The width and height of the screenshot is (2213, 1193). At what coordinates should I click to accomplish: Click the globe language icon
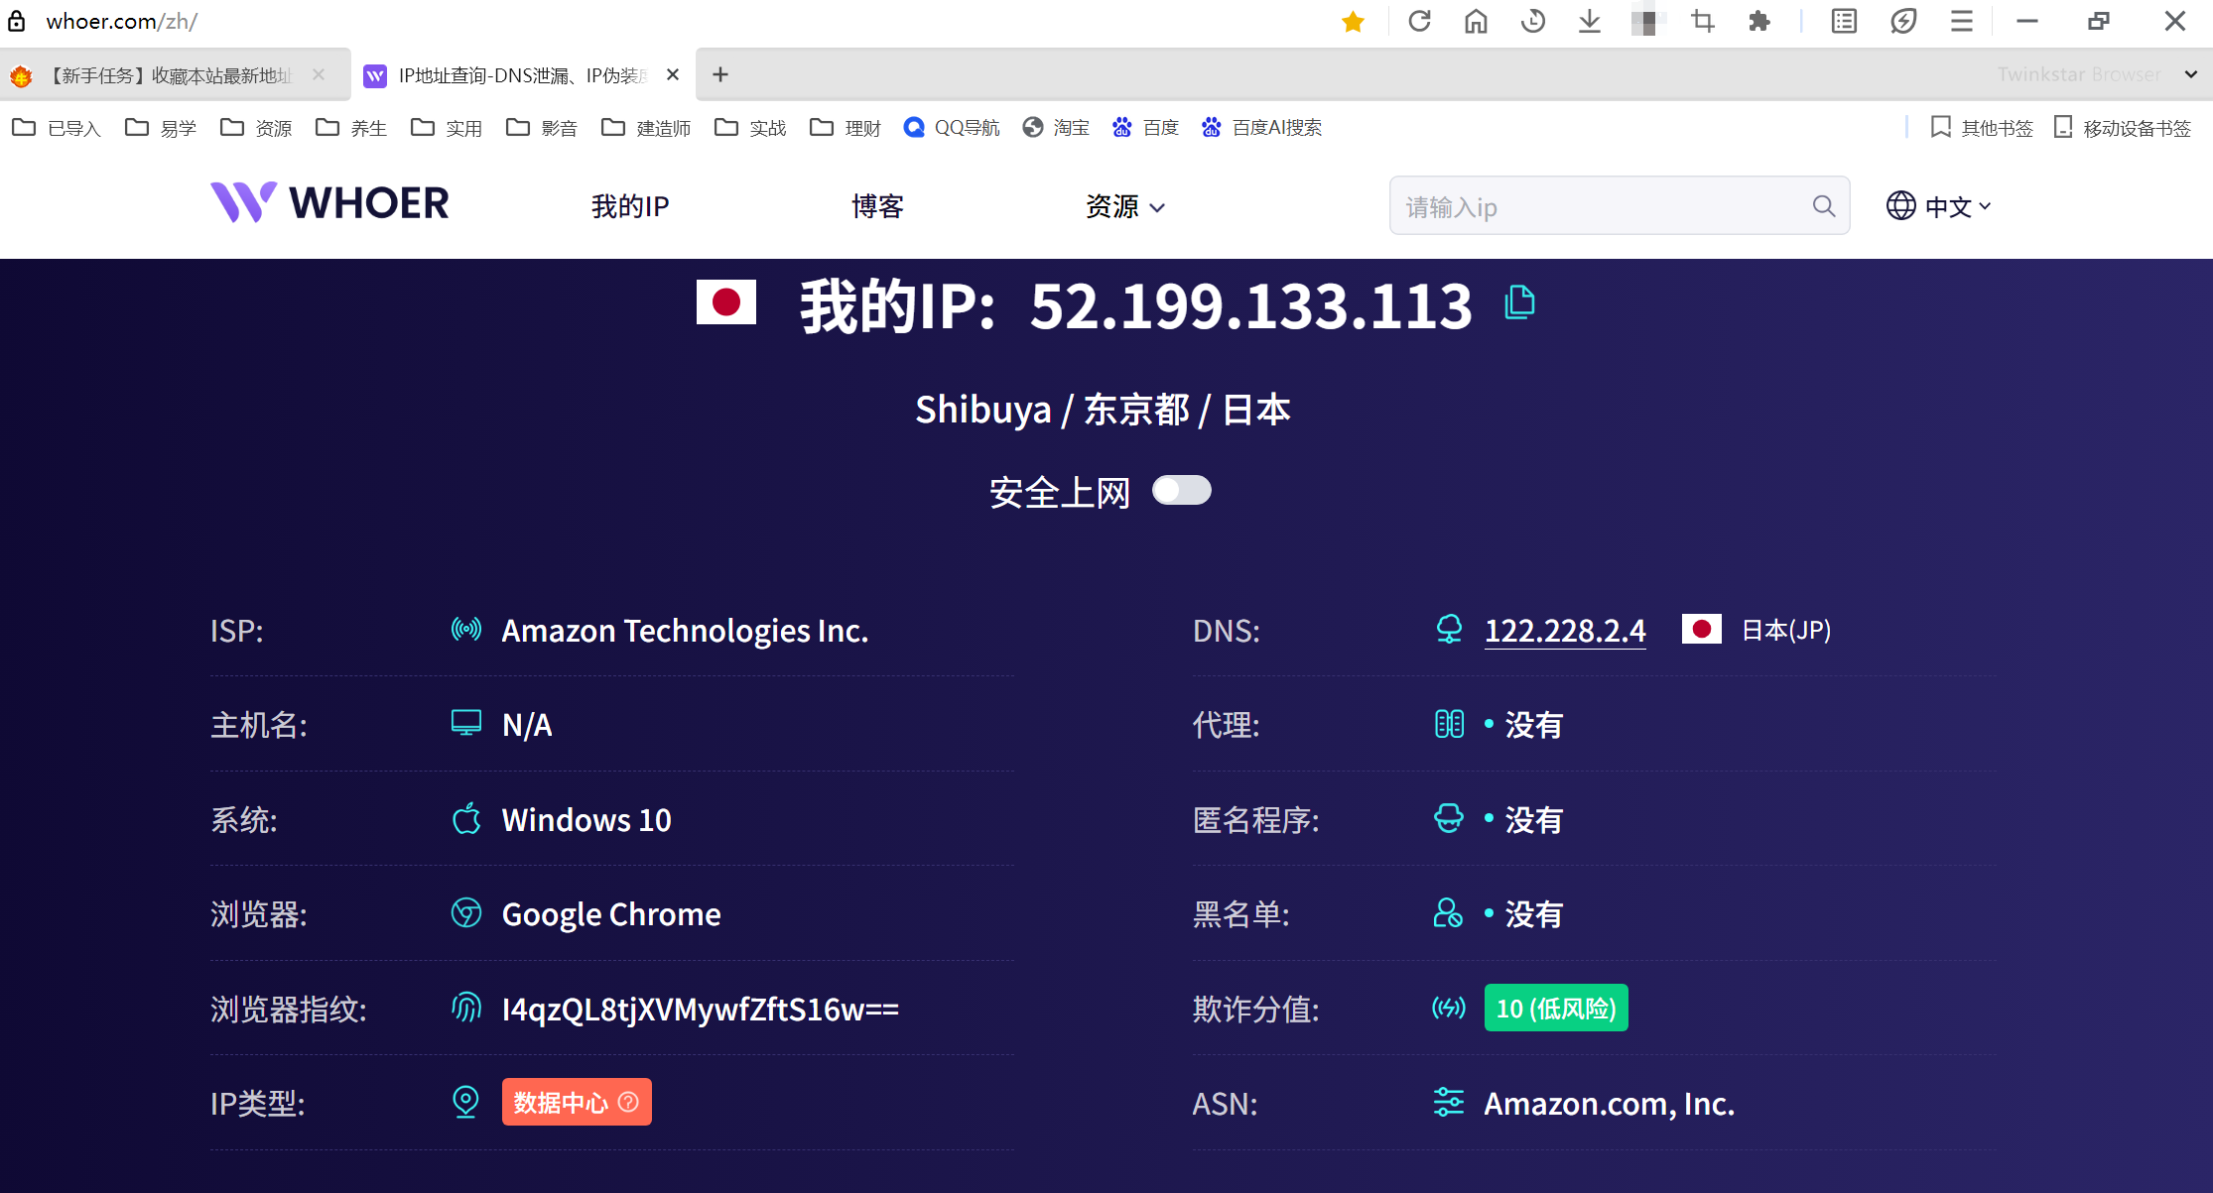coord(1901,205)
